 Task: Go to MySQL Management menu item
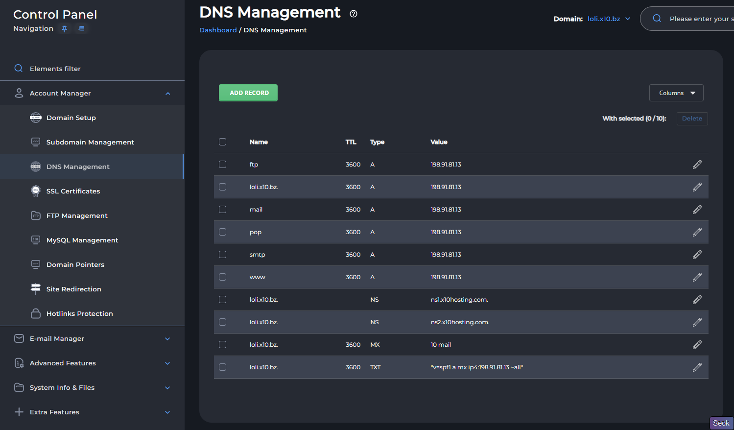coord(82,240)
